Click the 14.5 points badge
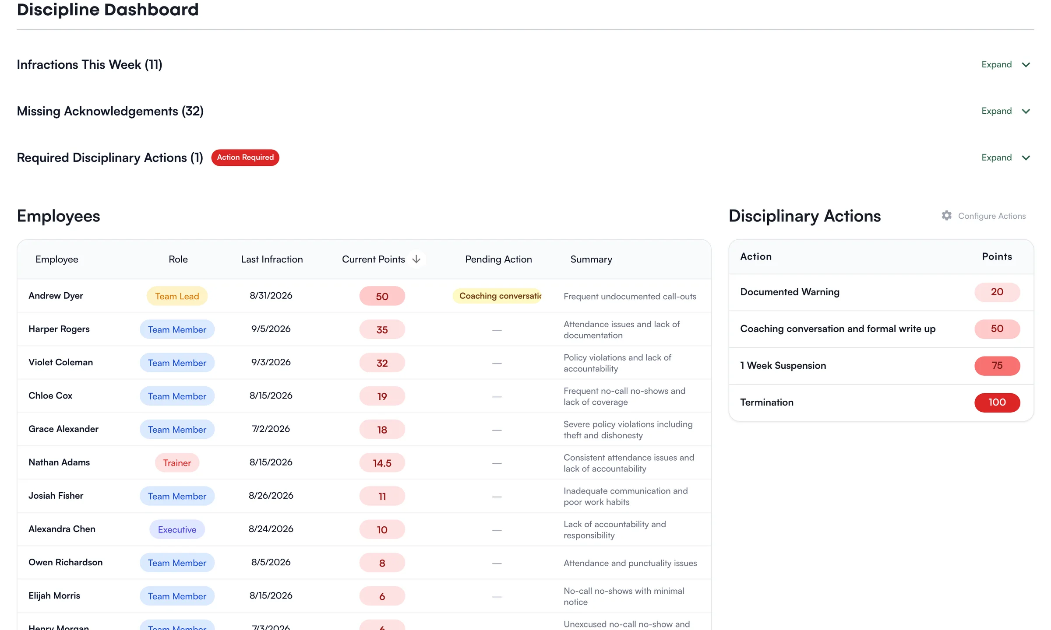 (x=382, y=463)
